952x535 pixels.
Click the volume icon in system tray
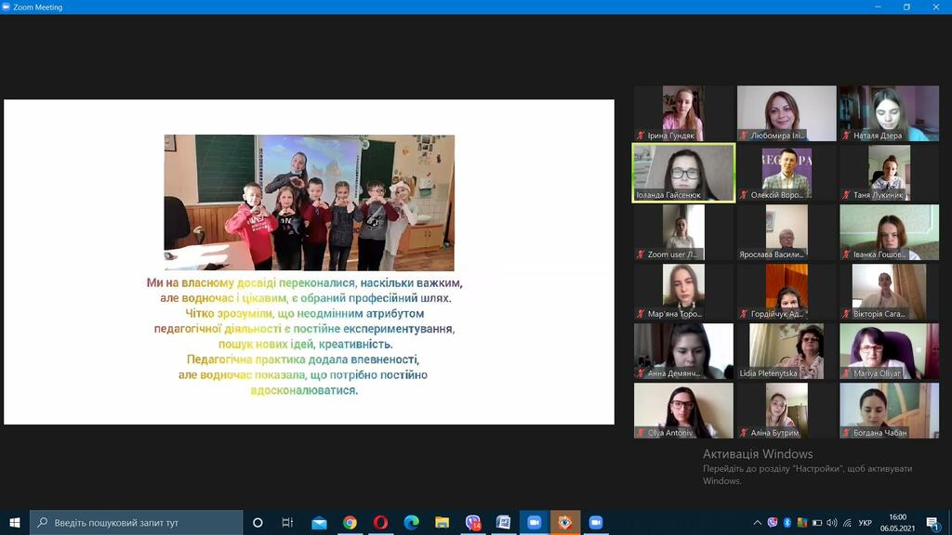832,522
